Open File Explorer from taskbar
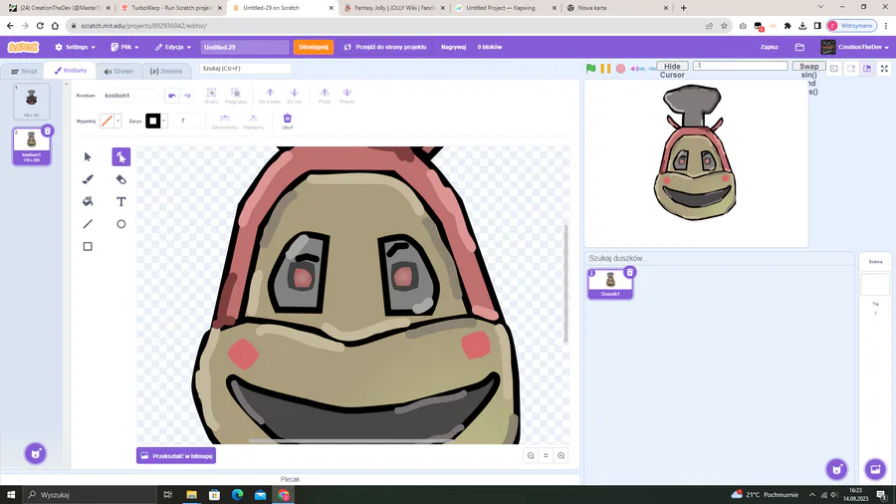The image size is (896, 504). 191,495
